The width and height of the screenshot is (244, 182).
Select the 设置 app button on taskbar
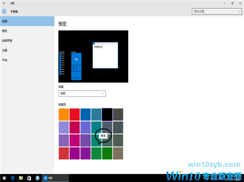click(x=55, y=178)
